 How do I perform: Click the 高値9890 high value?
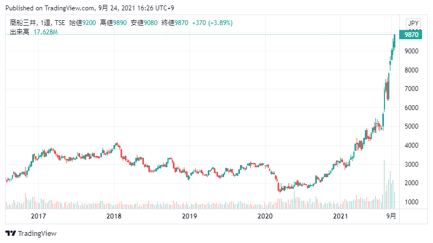113,23
